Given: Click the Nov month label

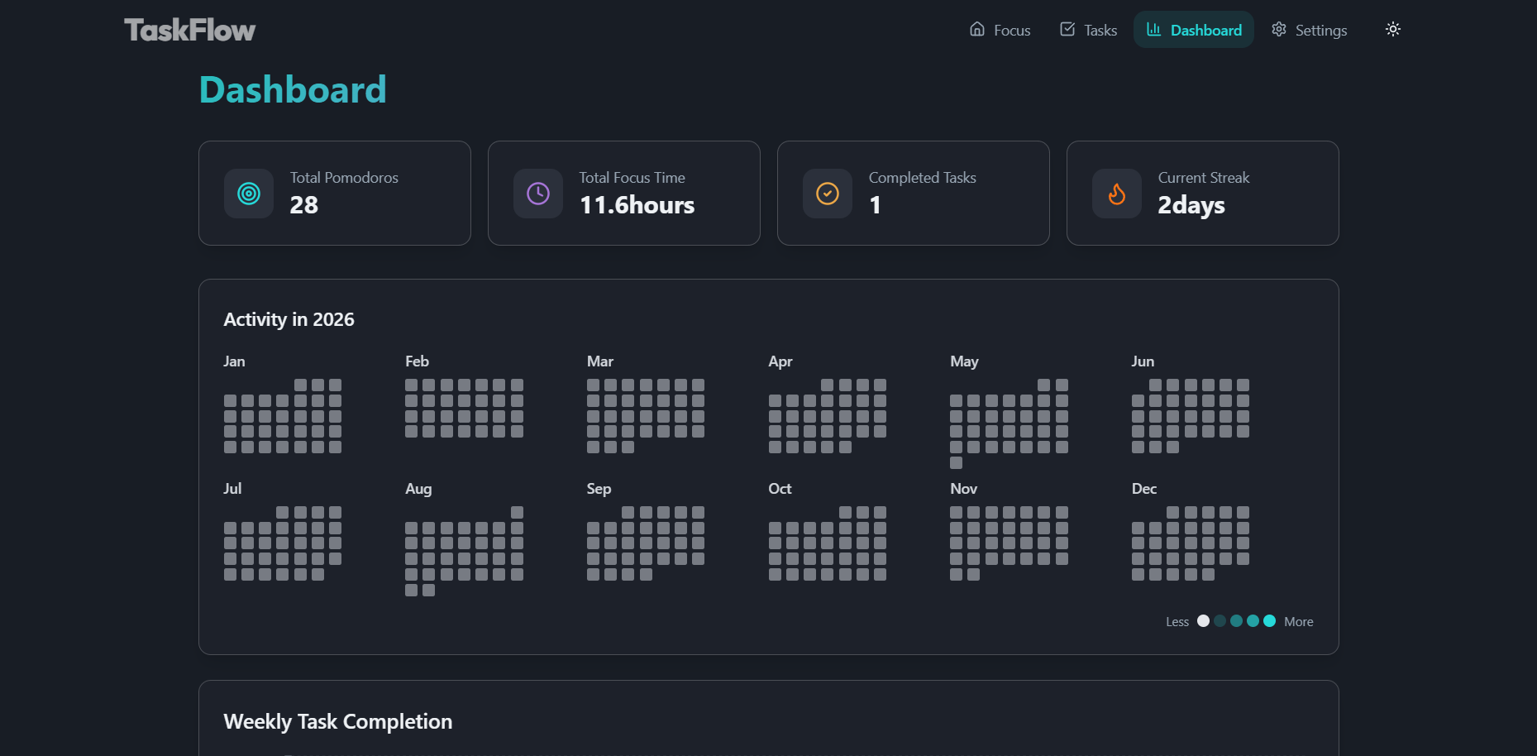Looking at the screenshot, I should tap(963, 489).
